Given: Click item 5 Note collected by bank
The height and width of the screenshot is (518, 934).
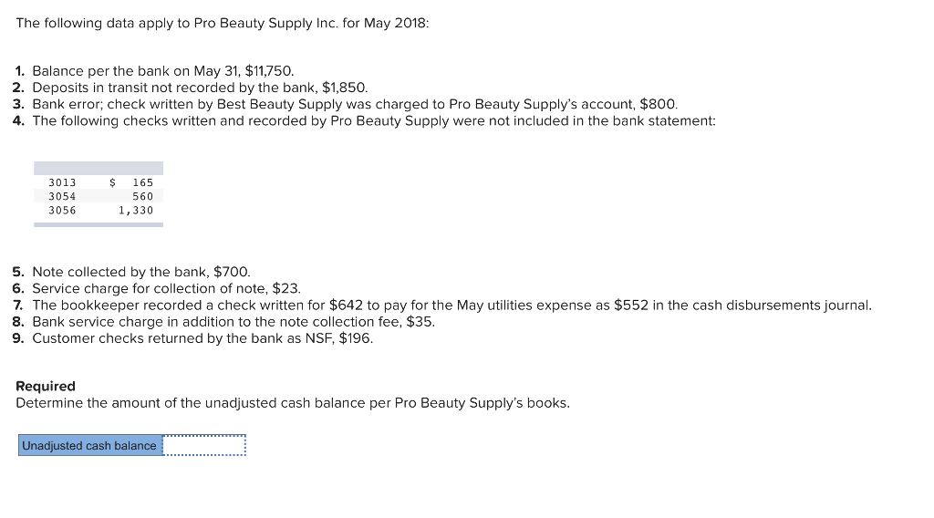Looking at the screenshot, I should (x=131, y=272).
